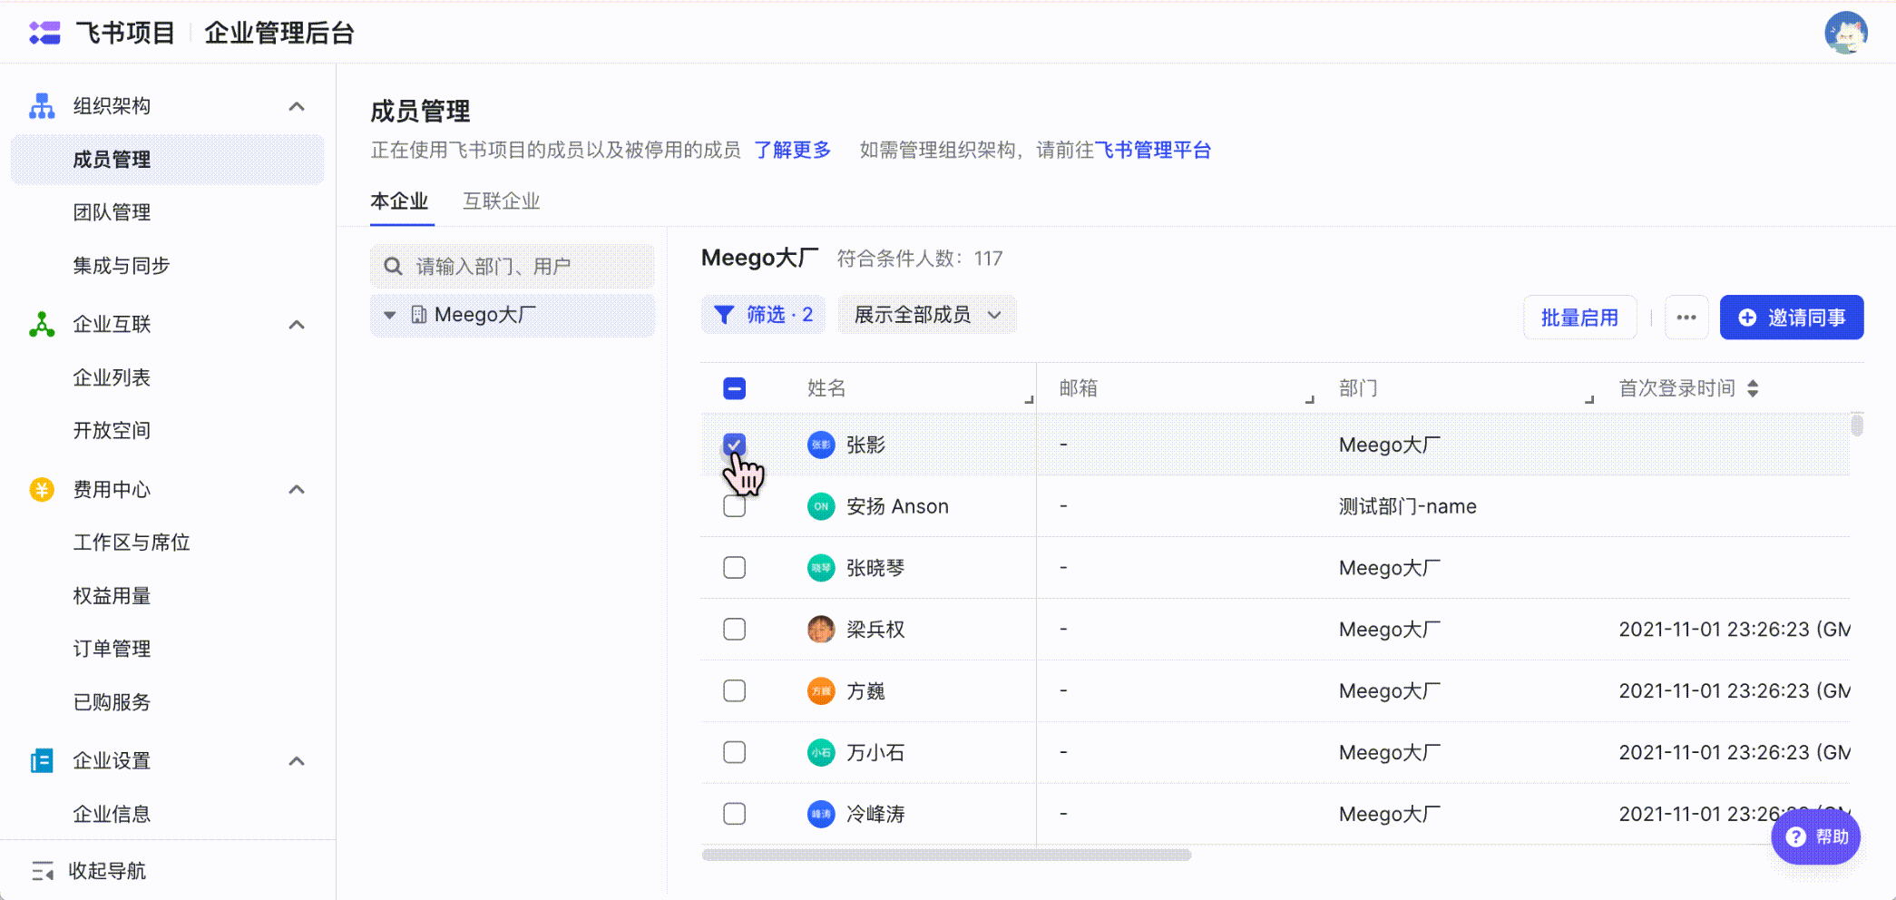Click the help question mark icon
This screenshot has width=1896, height=900.
(1795, 836)
